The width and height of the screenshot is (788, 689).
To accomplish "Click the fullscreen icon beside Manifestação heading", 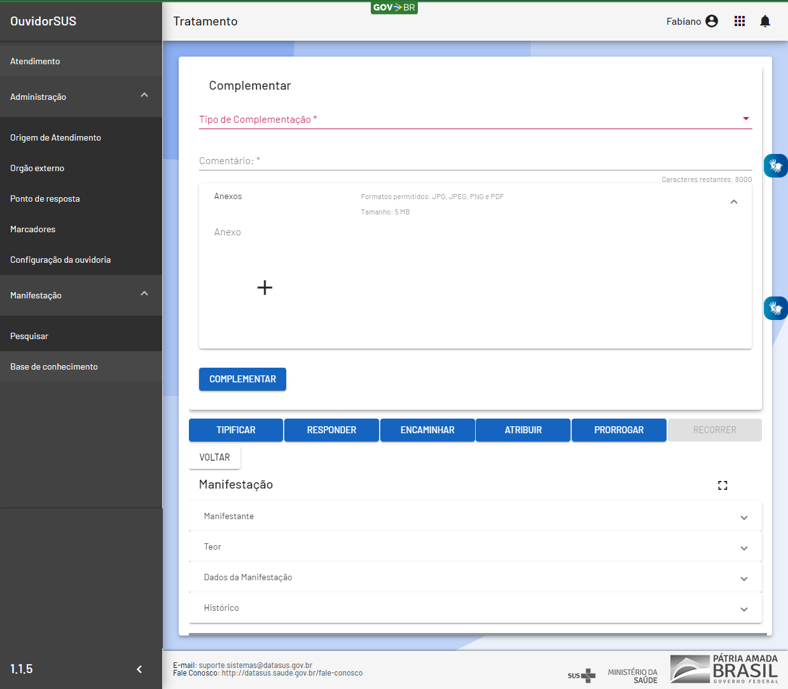I will (x=722, y=485).
